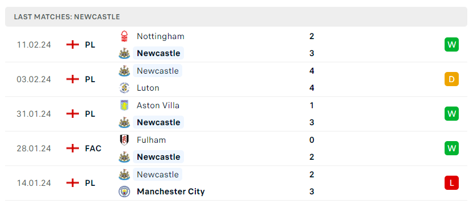Open the Manchester City team link
The width and height of the screenshot is (469, 204).
click(171, 192)
